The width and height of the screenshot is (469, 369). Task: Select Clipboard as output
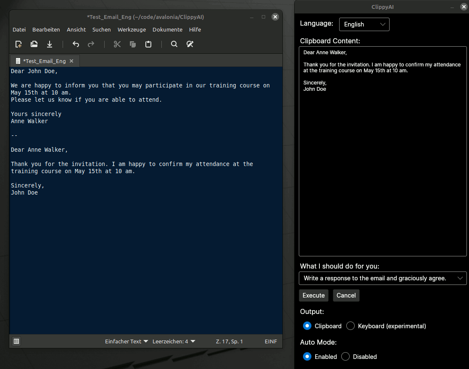(307, 326)
